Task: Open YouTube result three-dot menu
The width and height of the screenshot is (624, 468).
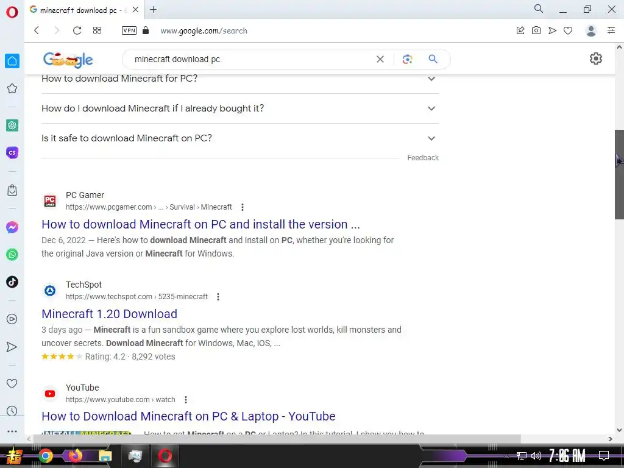Action: (186, 400)
